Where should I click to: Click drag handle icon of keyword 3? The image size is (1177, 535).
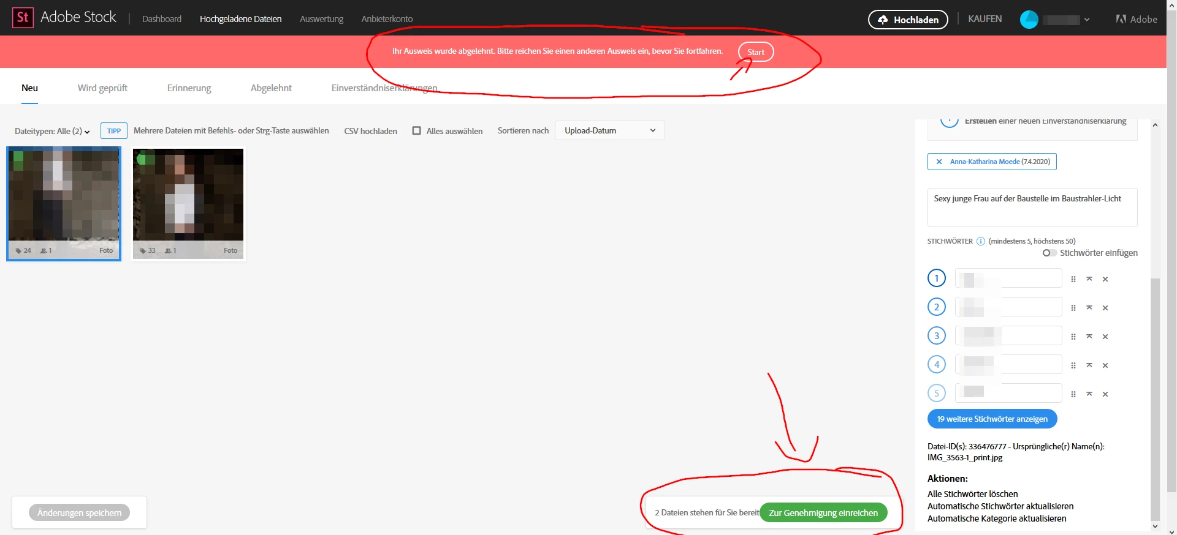point(1073,337)
